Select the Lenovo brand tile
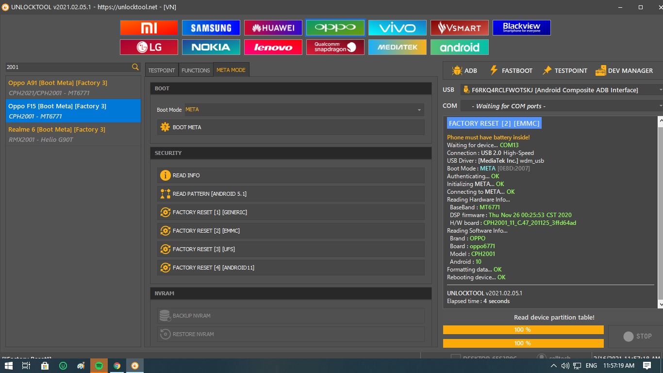This screenshot has width=663, height=373. (273, 47)
